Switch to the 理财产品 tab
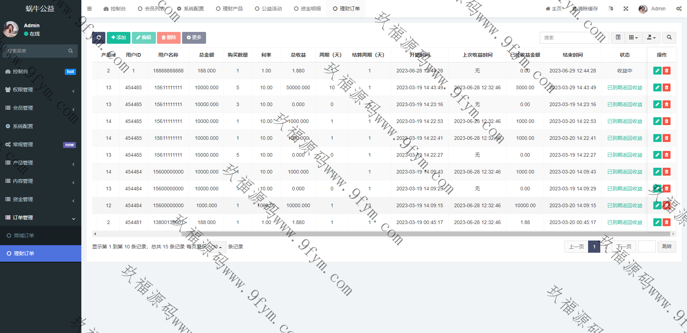This screenshot has height=333, width=687. pos(229,9)
